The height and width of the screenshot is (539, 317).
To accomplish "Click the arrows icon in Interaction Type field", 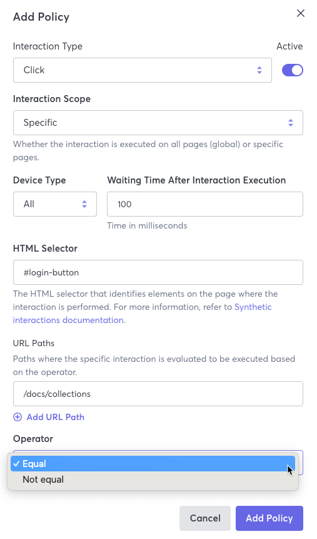I will coord(259,70).
